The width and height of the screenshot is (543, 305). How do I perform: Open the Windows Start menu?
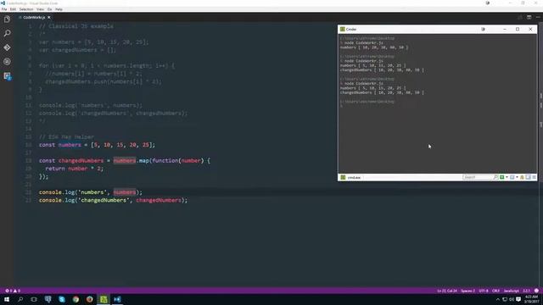click(7, 299)
